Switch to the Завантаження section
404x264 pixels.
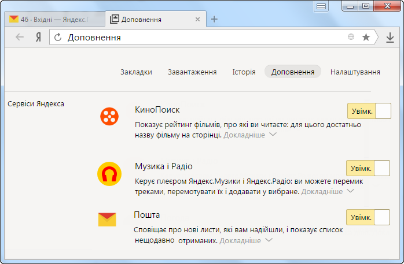[192, 72]
